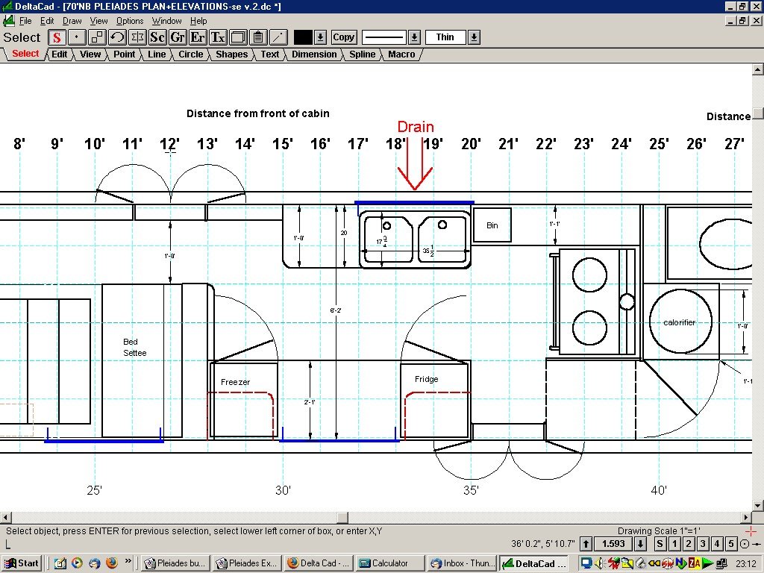Click the clipboard paste icon

pyautogui.click(x=257, y=37)
